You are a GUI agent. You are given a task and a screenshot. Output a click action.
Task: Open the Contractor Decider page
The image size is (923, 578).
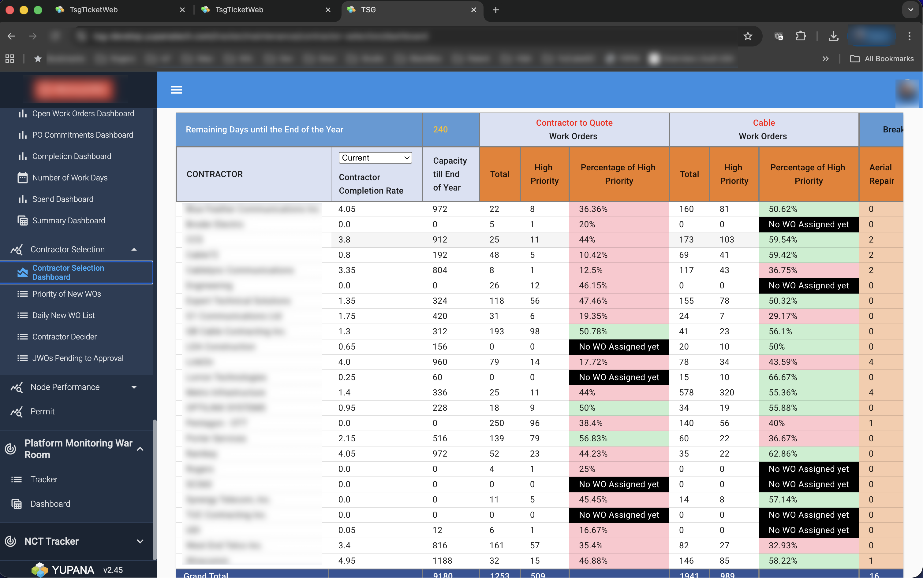coord(64,337)
